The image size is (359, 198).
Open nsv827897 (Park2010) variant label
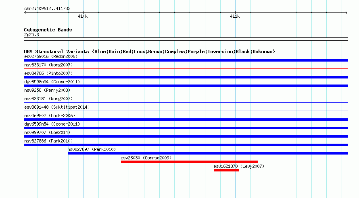pos(92,149)
